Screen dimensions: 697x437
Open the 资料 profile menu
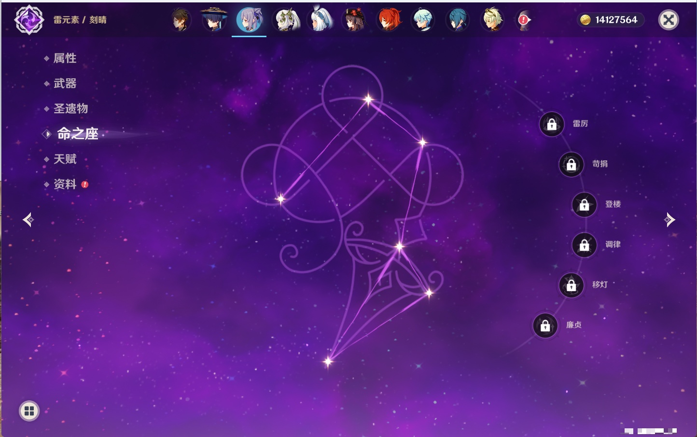[x=65, y=184]
